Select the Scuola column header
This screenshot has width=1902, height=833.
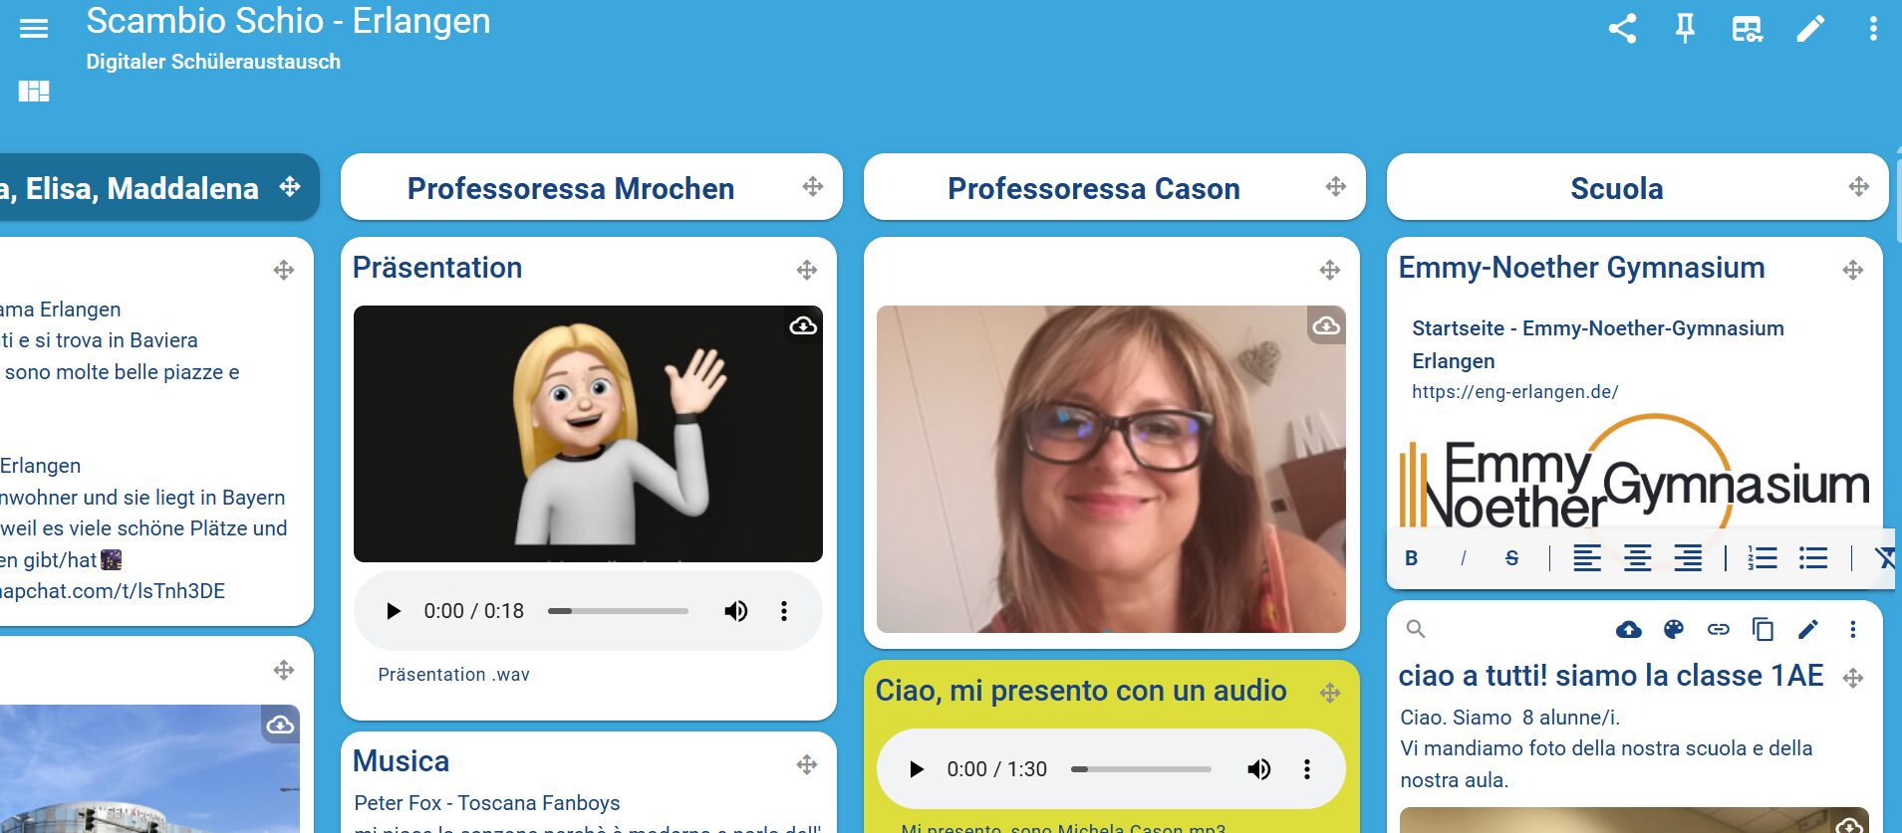(x=1617, y=188)
